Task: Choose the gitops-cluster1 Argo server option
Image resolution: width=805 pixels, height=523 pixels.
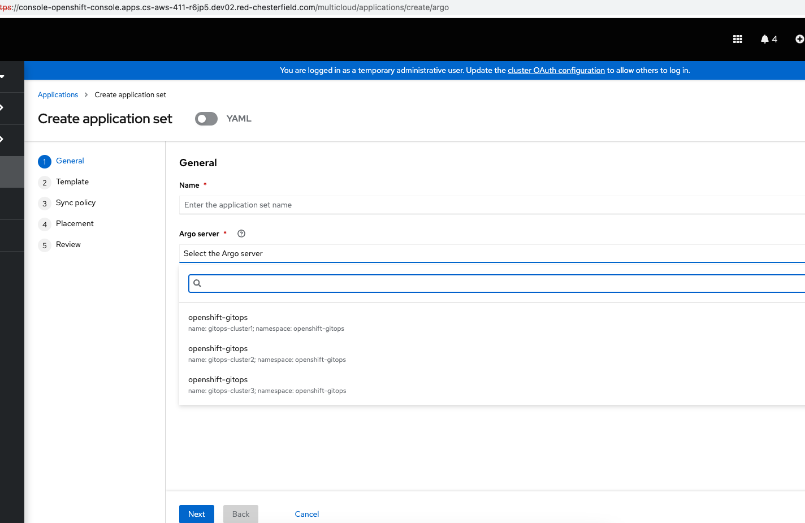Action: click(492, 322)
